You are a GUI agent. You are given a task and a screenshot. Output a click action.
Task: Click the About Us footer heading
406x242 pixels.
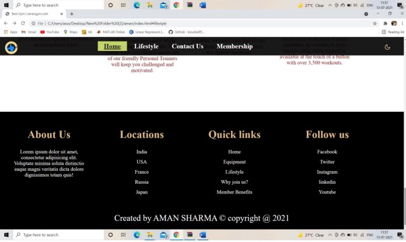49,134
